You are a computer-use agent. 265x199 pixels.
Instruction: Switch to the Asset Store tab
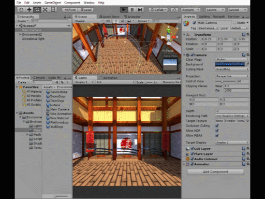[x=109, y=17]
